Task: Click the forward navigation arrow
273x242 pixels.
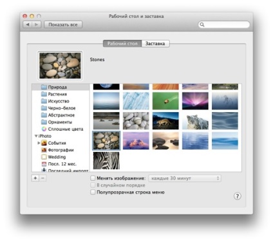Action: [x=36, y=24]
